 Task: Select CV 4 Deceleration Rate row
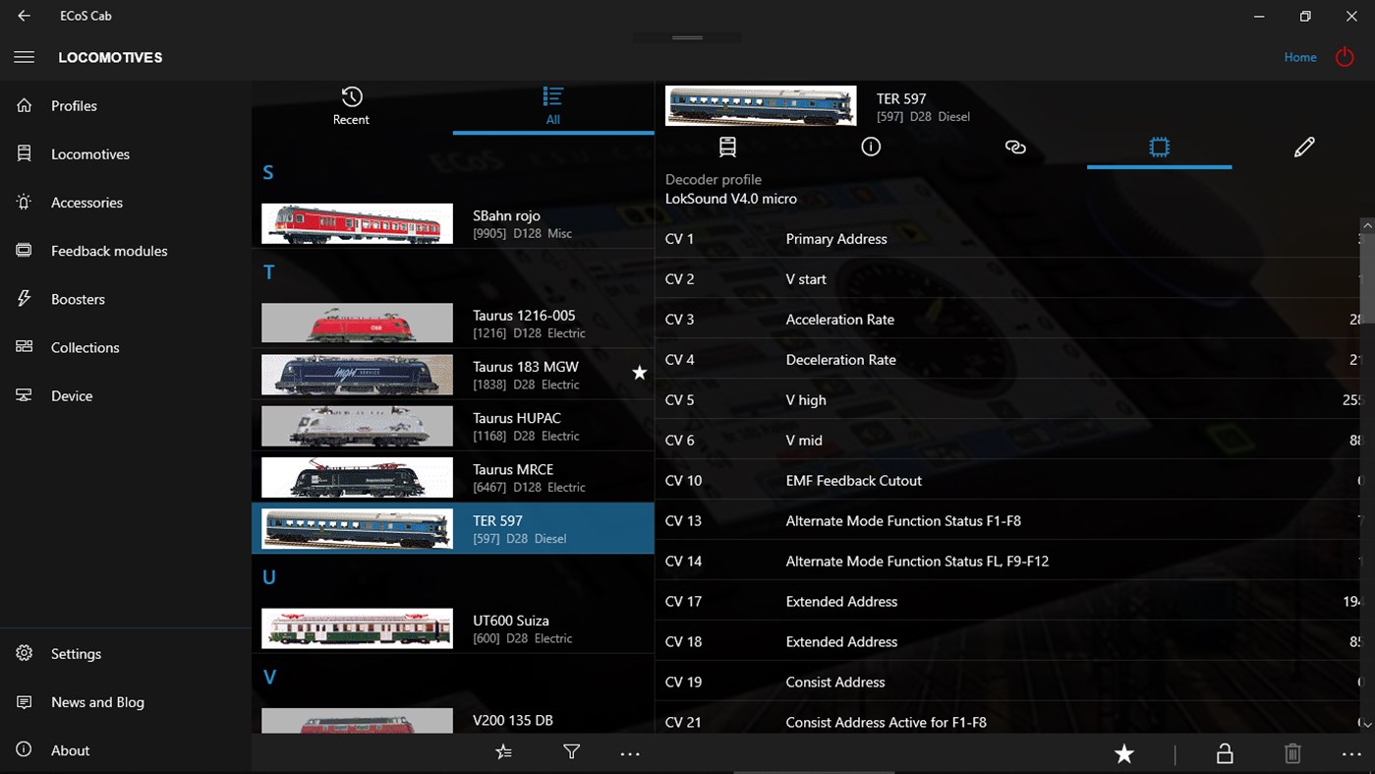point(1007,359)
